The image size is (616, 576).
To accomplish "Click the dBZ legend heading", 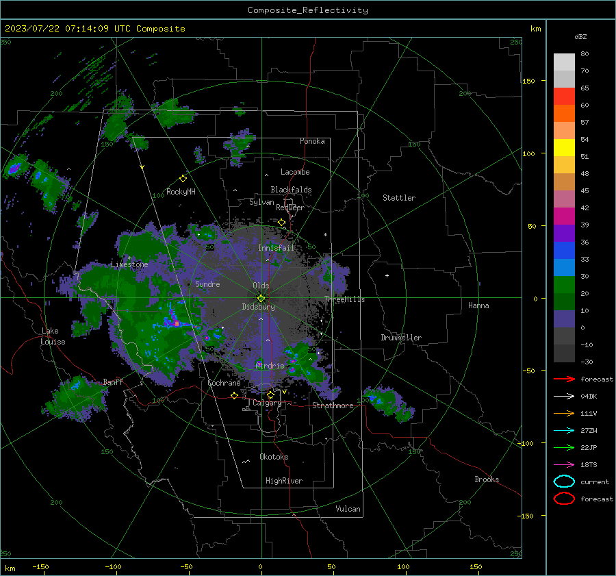I will click(580, 36).
